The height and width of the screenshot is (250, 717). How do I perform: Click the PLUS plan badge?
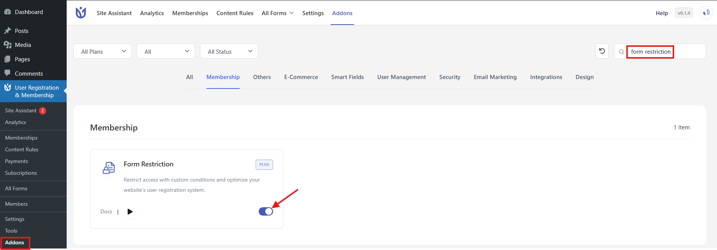pyautogui.click(x=264, y=165)
